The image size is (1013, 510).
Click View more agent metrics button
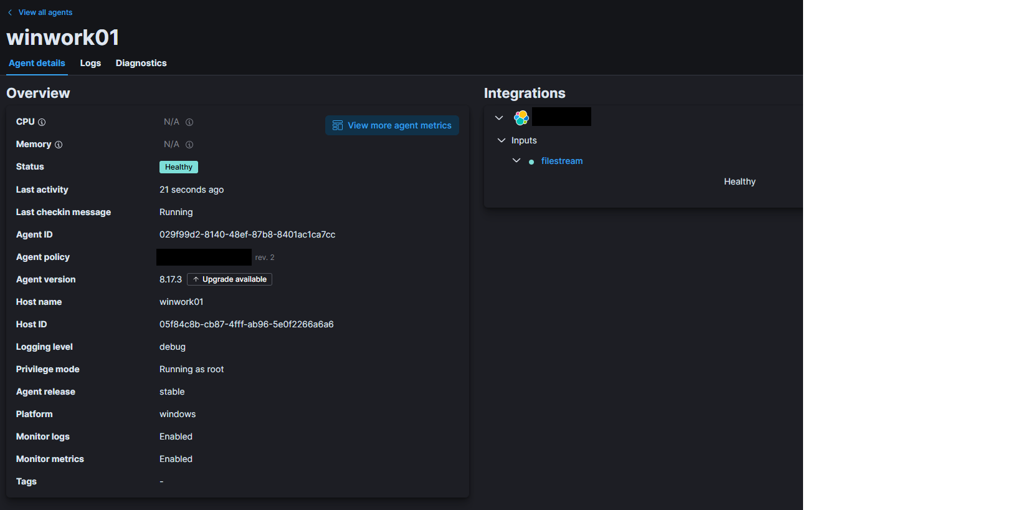point(392,125)
